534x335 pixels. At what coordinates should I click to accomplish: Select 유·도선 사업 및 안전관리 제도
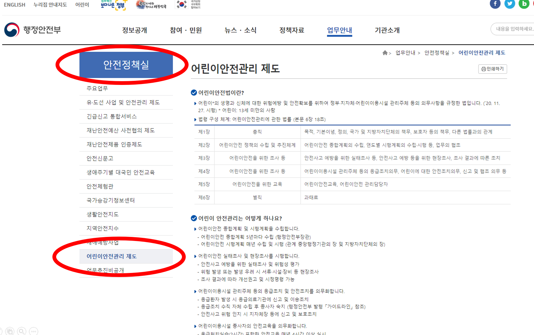(126, 102)
